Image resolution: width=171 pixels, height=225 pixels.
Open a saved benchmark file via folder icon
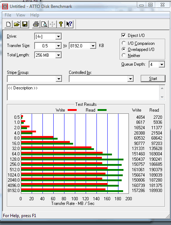(17, 24)
